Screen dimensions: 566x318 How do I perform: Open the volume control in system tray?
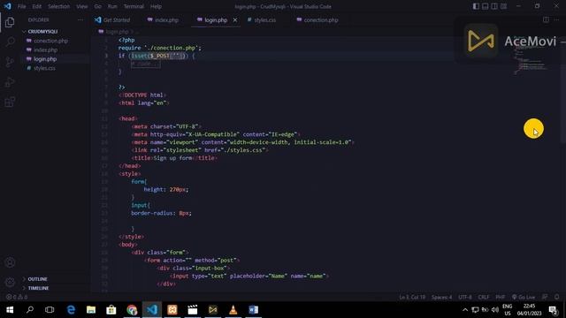[x=495, y=310]
